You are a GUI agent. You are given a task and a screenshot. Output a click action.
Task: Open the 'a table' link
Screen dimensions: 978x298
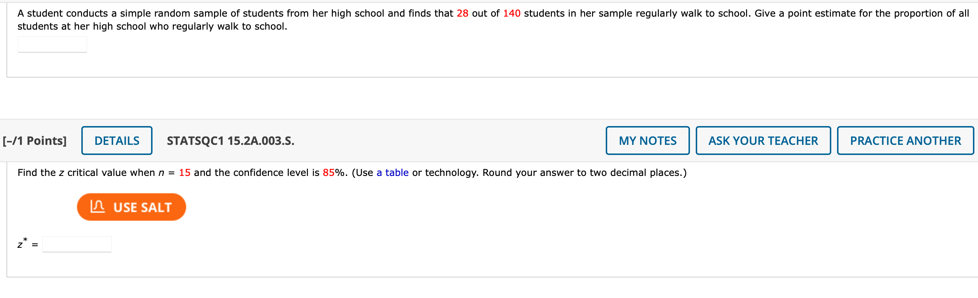point(392,173)
